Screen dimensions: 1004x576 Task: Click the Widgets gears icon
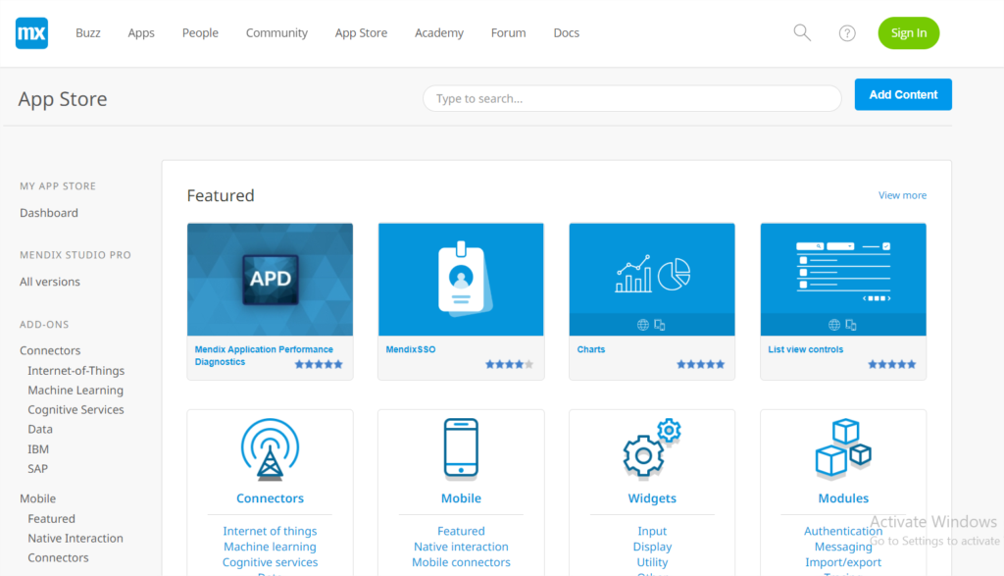click(652, 448)
